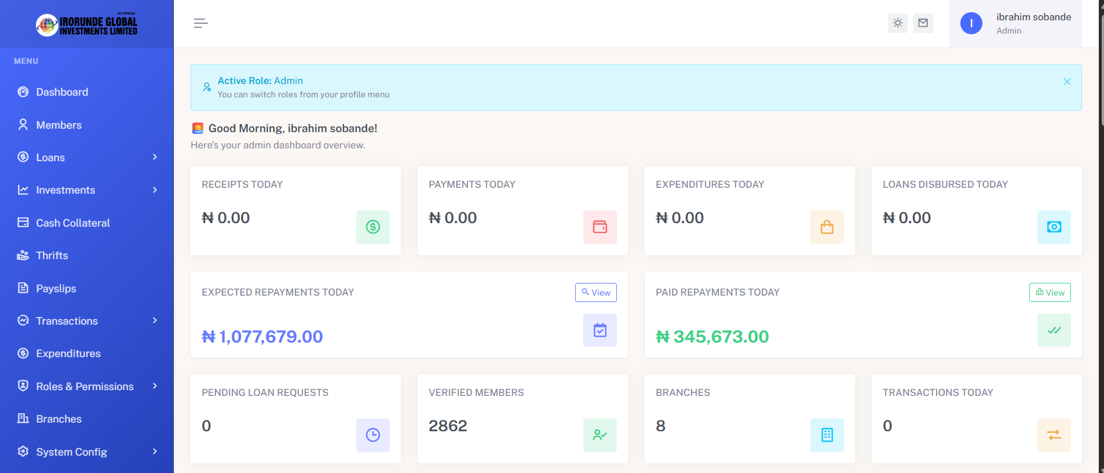Click clock icon on Pending Loan Requests card
The height and width of the screenshot is (473, 1104).
coord(373,435)
